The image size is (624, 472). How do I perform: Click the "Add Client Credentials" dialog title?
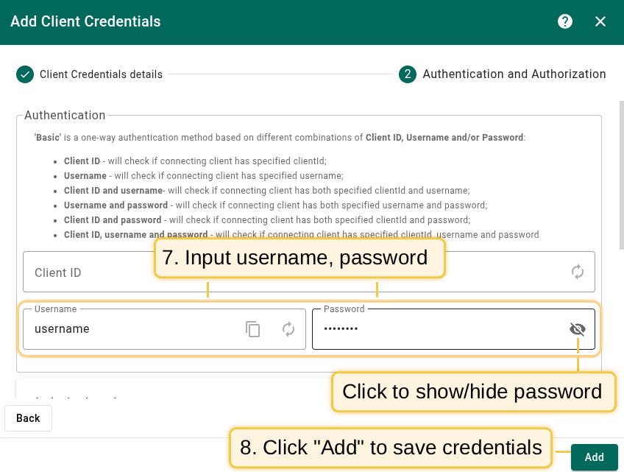pos(85,21)
